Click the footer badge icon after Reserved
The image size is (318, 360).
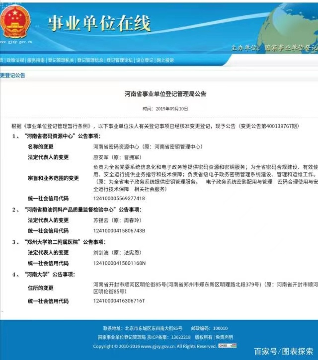(x=227, y=345)
